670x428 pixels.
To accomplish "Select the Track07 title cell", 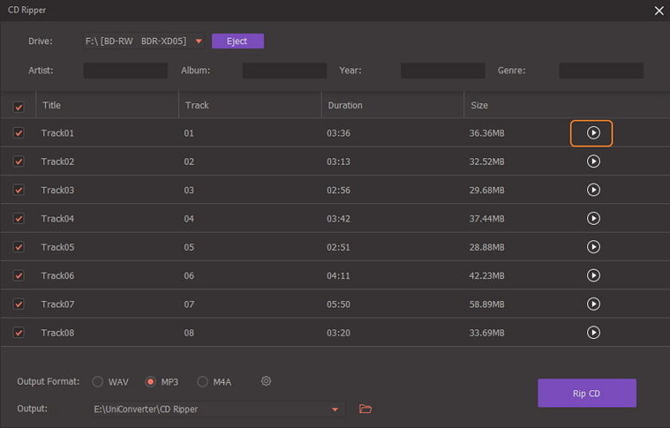I will (58, 304).
